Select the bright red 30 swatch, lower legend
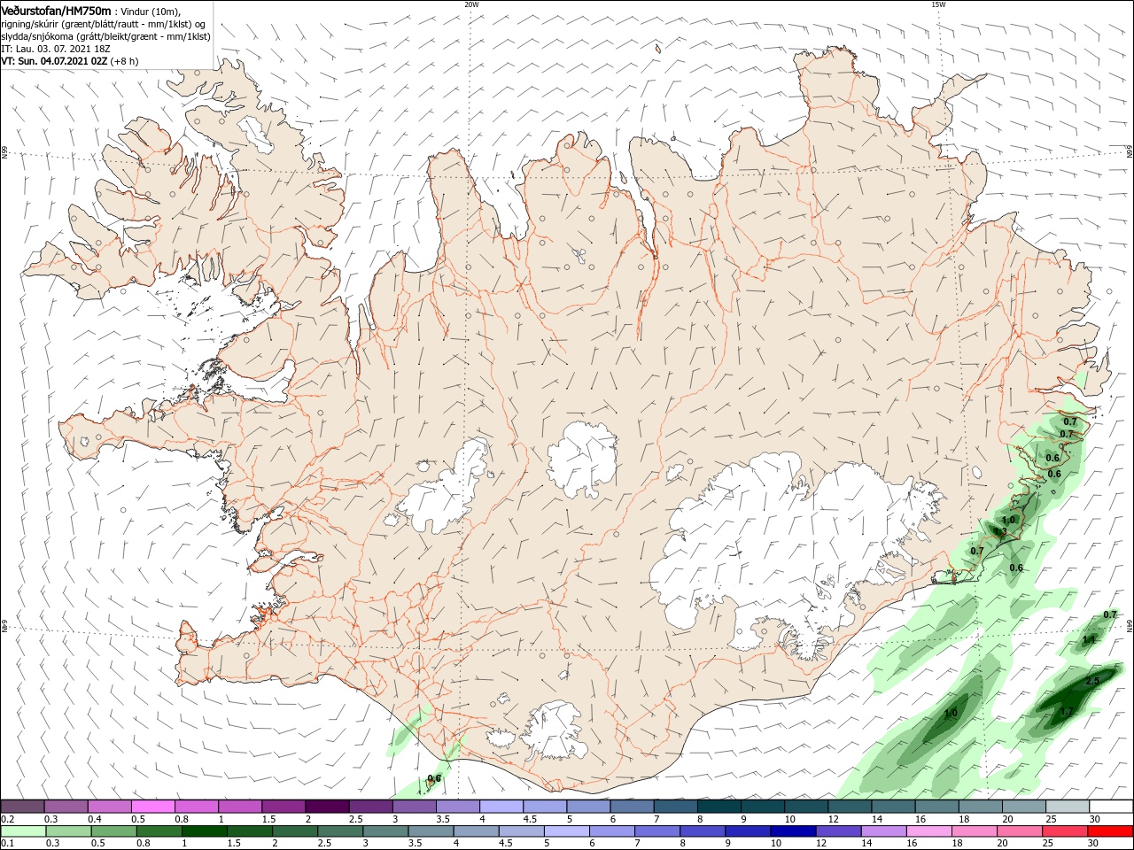 tap(1111, 831)
